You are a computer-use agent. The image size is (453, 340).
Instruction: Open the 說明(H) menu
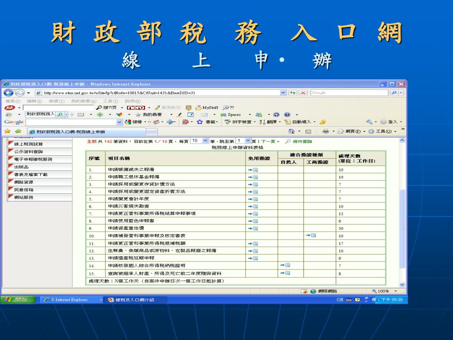point(133,101)
